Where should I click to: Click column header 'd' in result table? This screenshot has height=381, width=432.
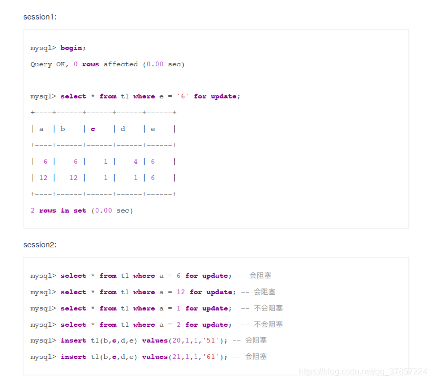point(123,129)
